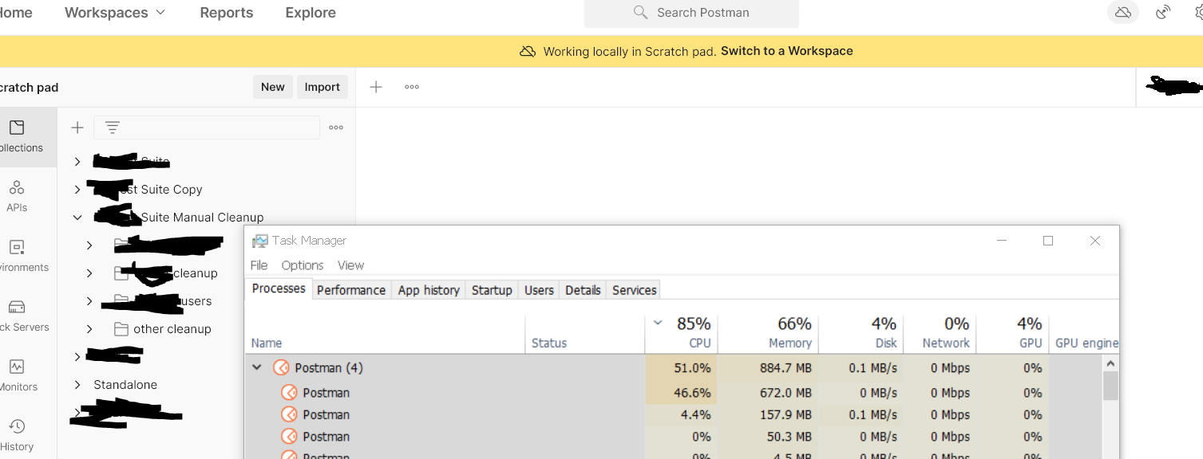Select the Processes tab

pyautogui.click(x=279, y=288)
